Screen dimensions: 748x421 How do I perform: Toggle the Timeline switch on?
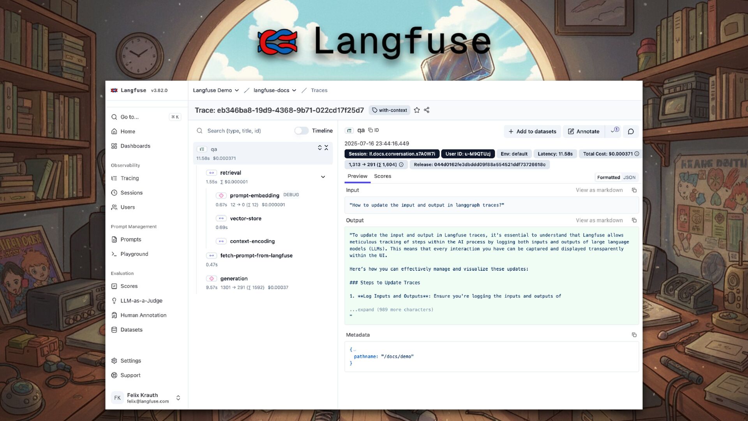(x=301, y=131)
